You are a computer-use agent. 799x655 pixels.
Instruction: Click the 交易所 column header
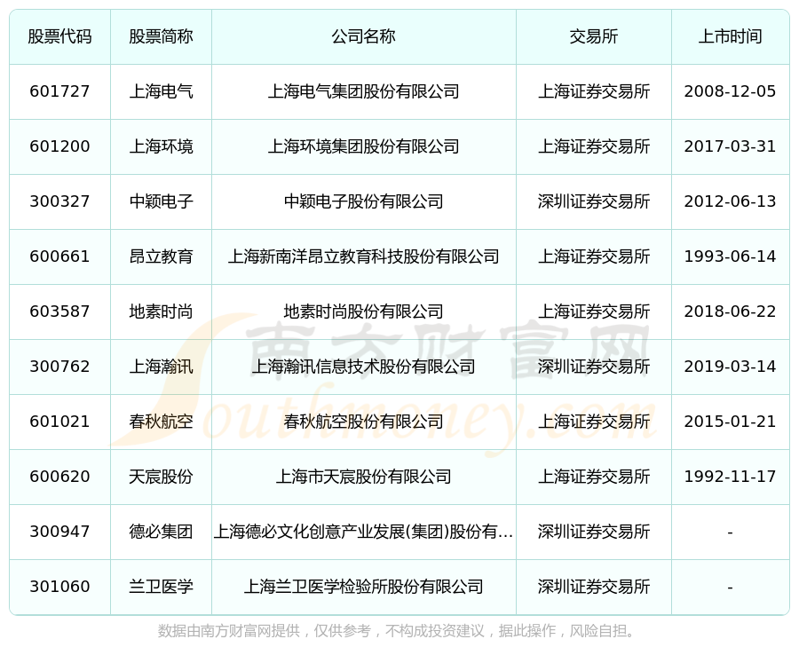click(594, 36)
